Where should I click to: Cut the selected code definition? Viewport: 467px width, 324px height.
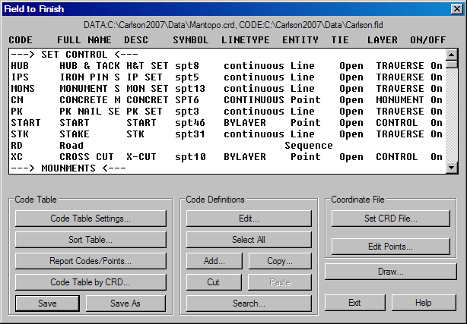coord(214,282)
